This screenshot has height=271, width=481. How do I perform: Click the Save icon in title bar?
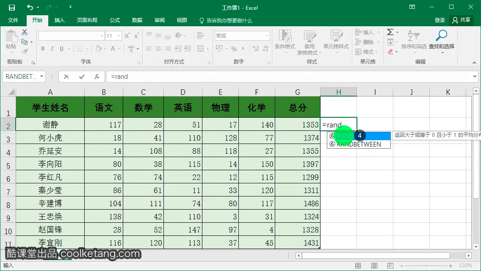point(12,7)
